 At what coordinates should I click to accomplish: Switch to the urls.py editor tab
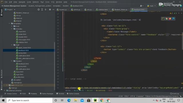click(89, 9)
